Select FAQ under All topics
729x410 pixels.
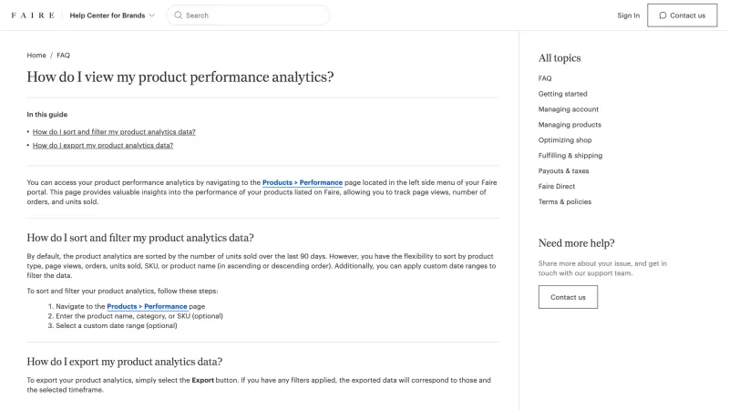[545, 78]
